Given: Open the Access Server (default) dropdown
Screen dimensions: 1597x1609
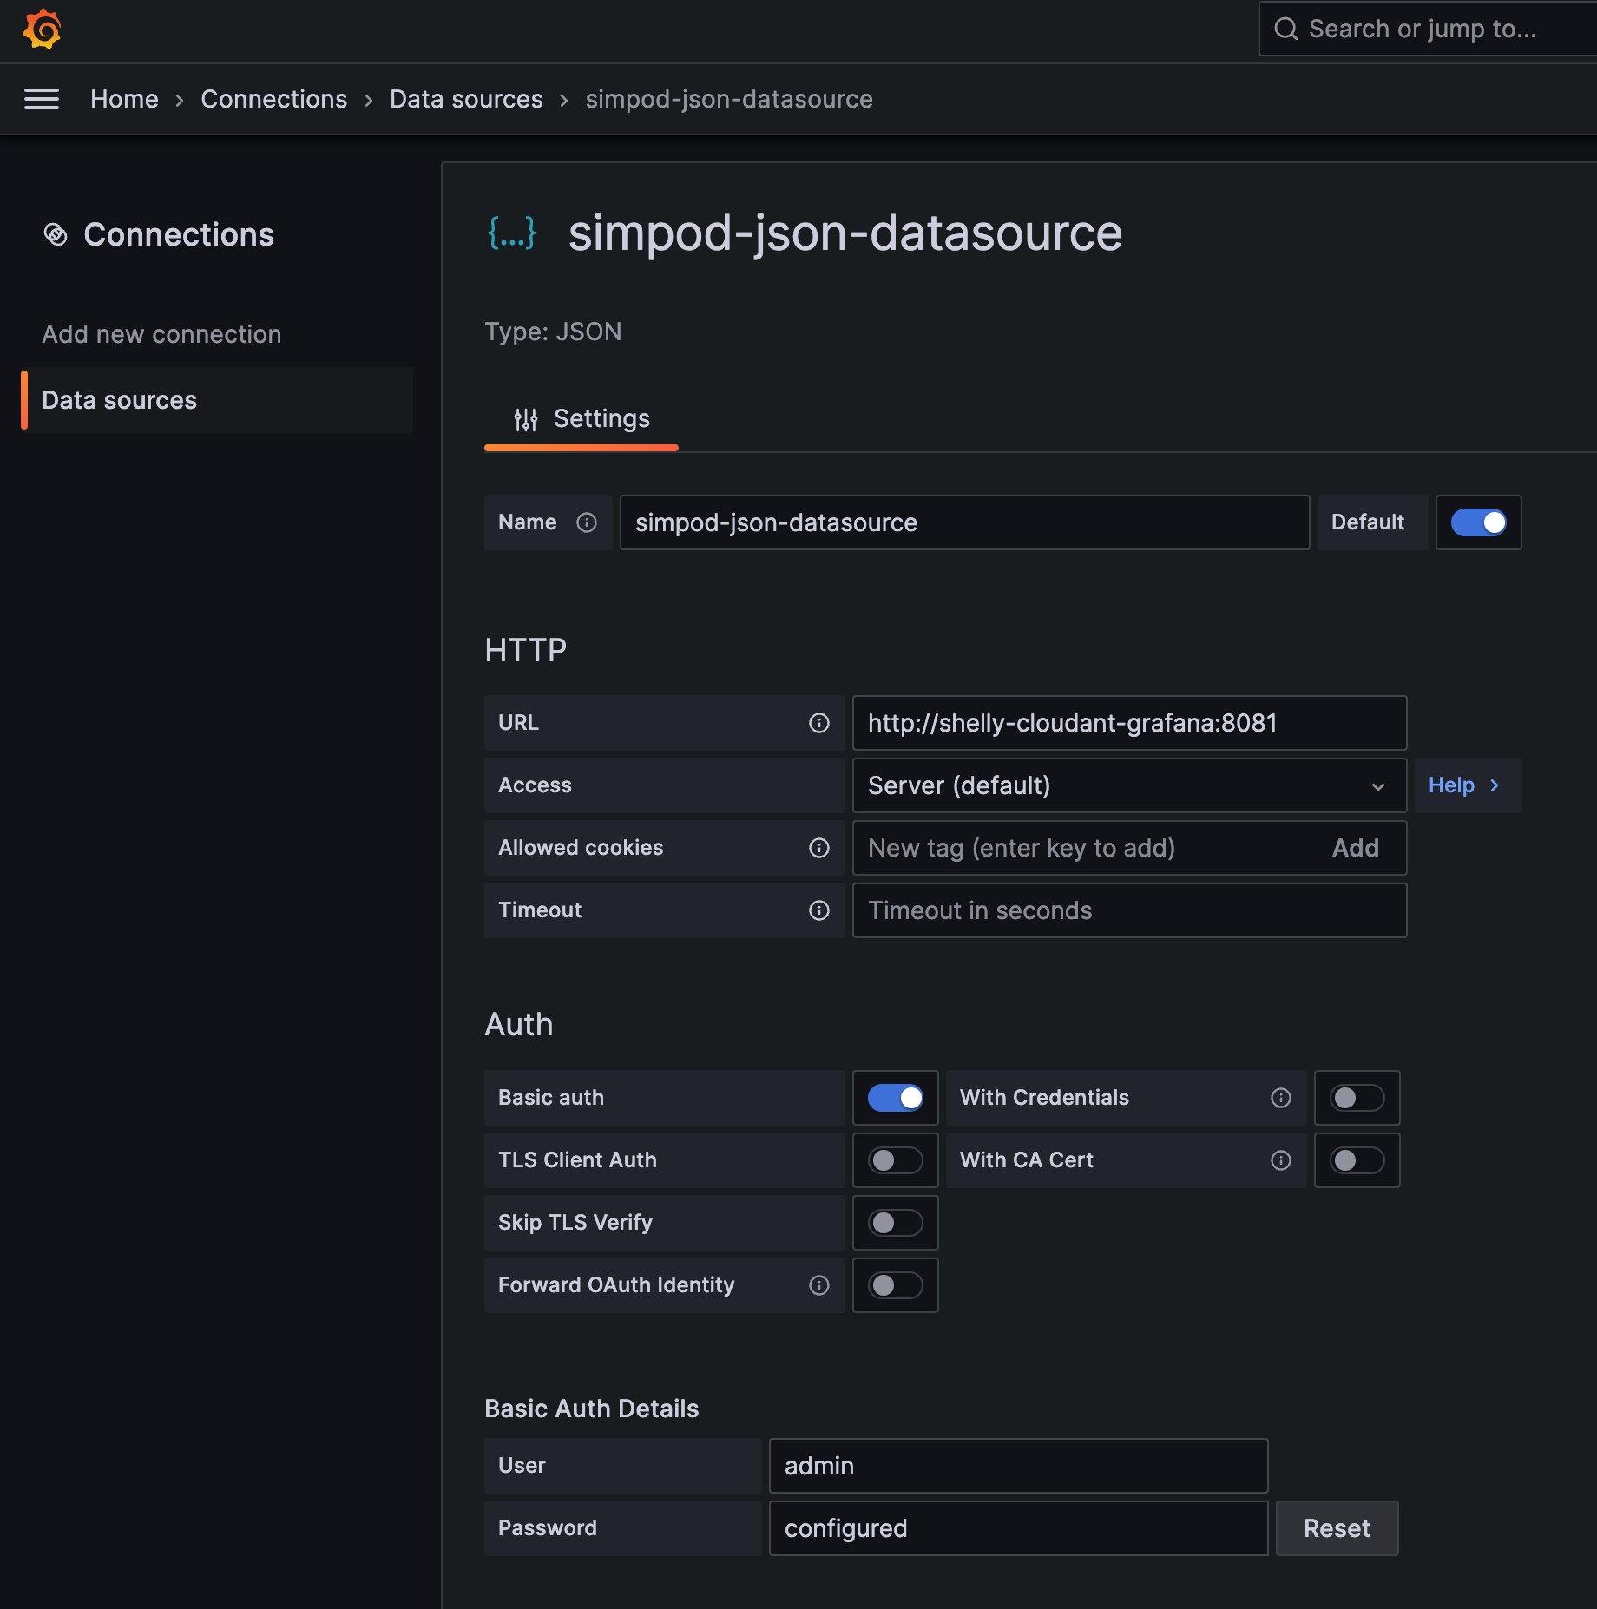Looking at the screenshot, I should tap(1129, 785).
